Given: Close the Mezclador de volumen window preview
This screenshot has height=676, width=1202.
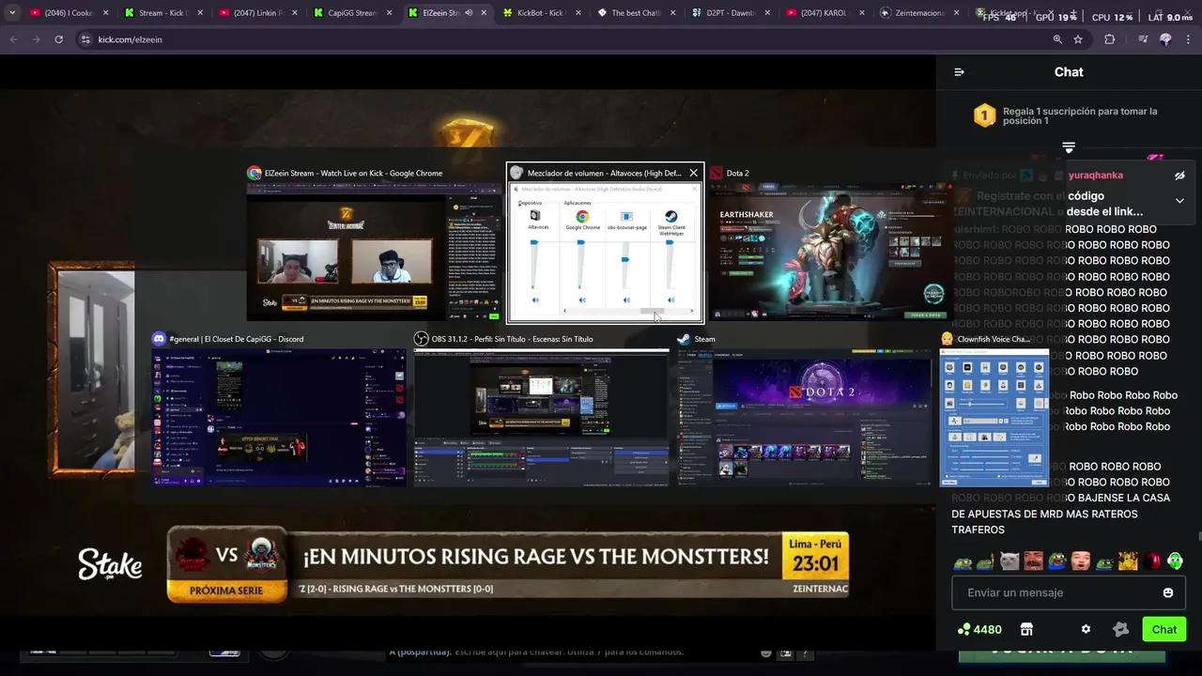Looking at the screenshot, I should click(x=693, y=173).
